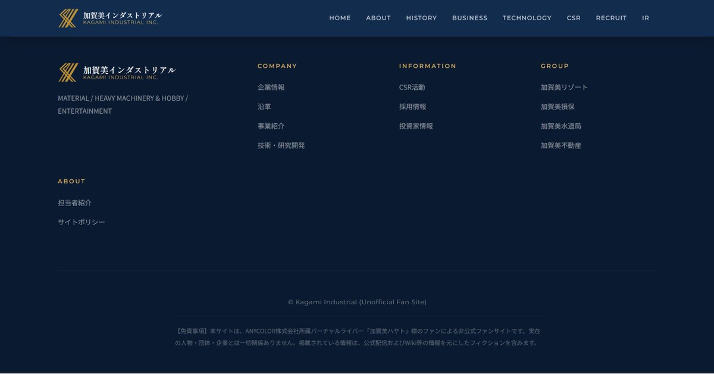This screenshot has height=374, width=714.
Task: Select CSR in the top navigation
Action: (574, 18)
